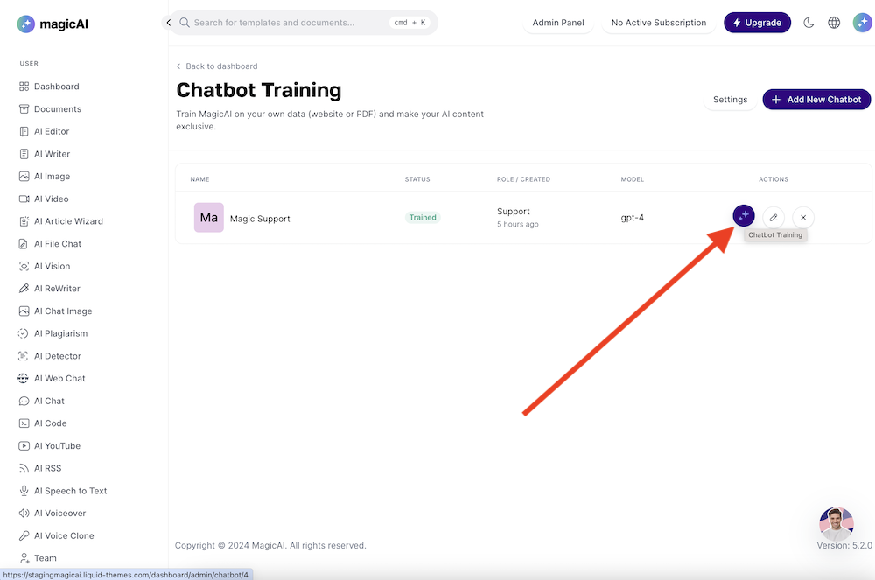Image resolution: width=875 pixels, height=580 pixels.
Task: Click the 5 hours ago timestamp
Action: click(x=518, y=224)
